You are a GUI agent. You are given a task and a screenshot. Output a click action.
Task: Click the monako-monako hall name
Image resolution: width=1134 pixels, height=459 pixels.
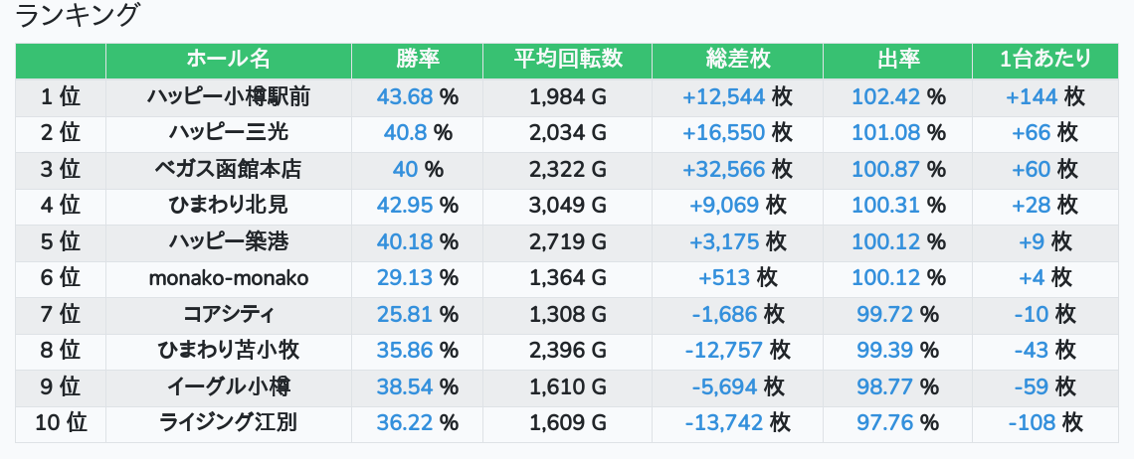[x=229, y=278]
